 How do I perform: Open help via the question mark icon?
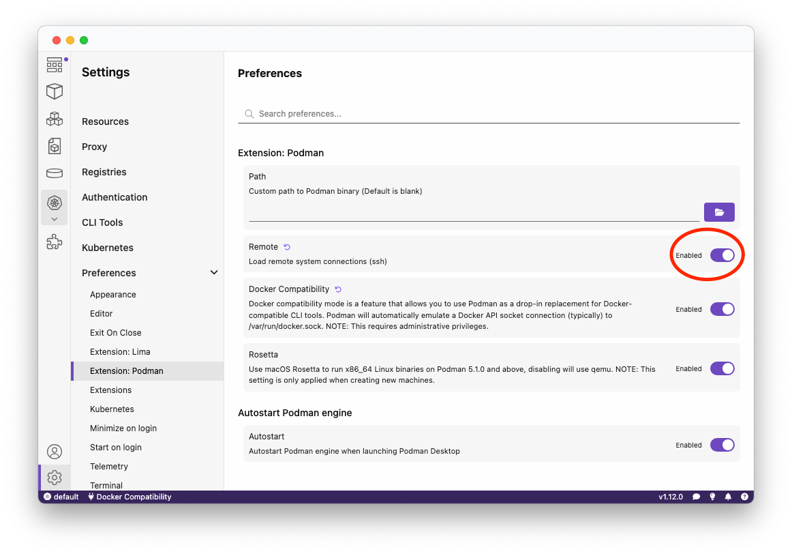coord(744,496)
